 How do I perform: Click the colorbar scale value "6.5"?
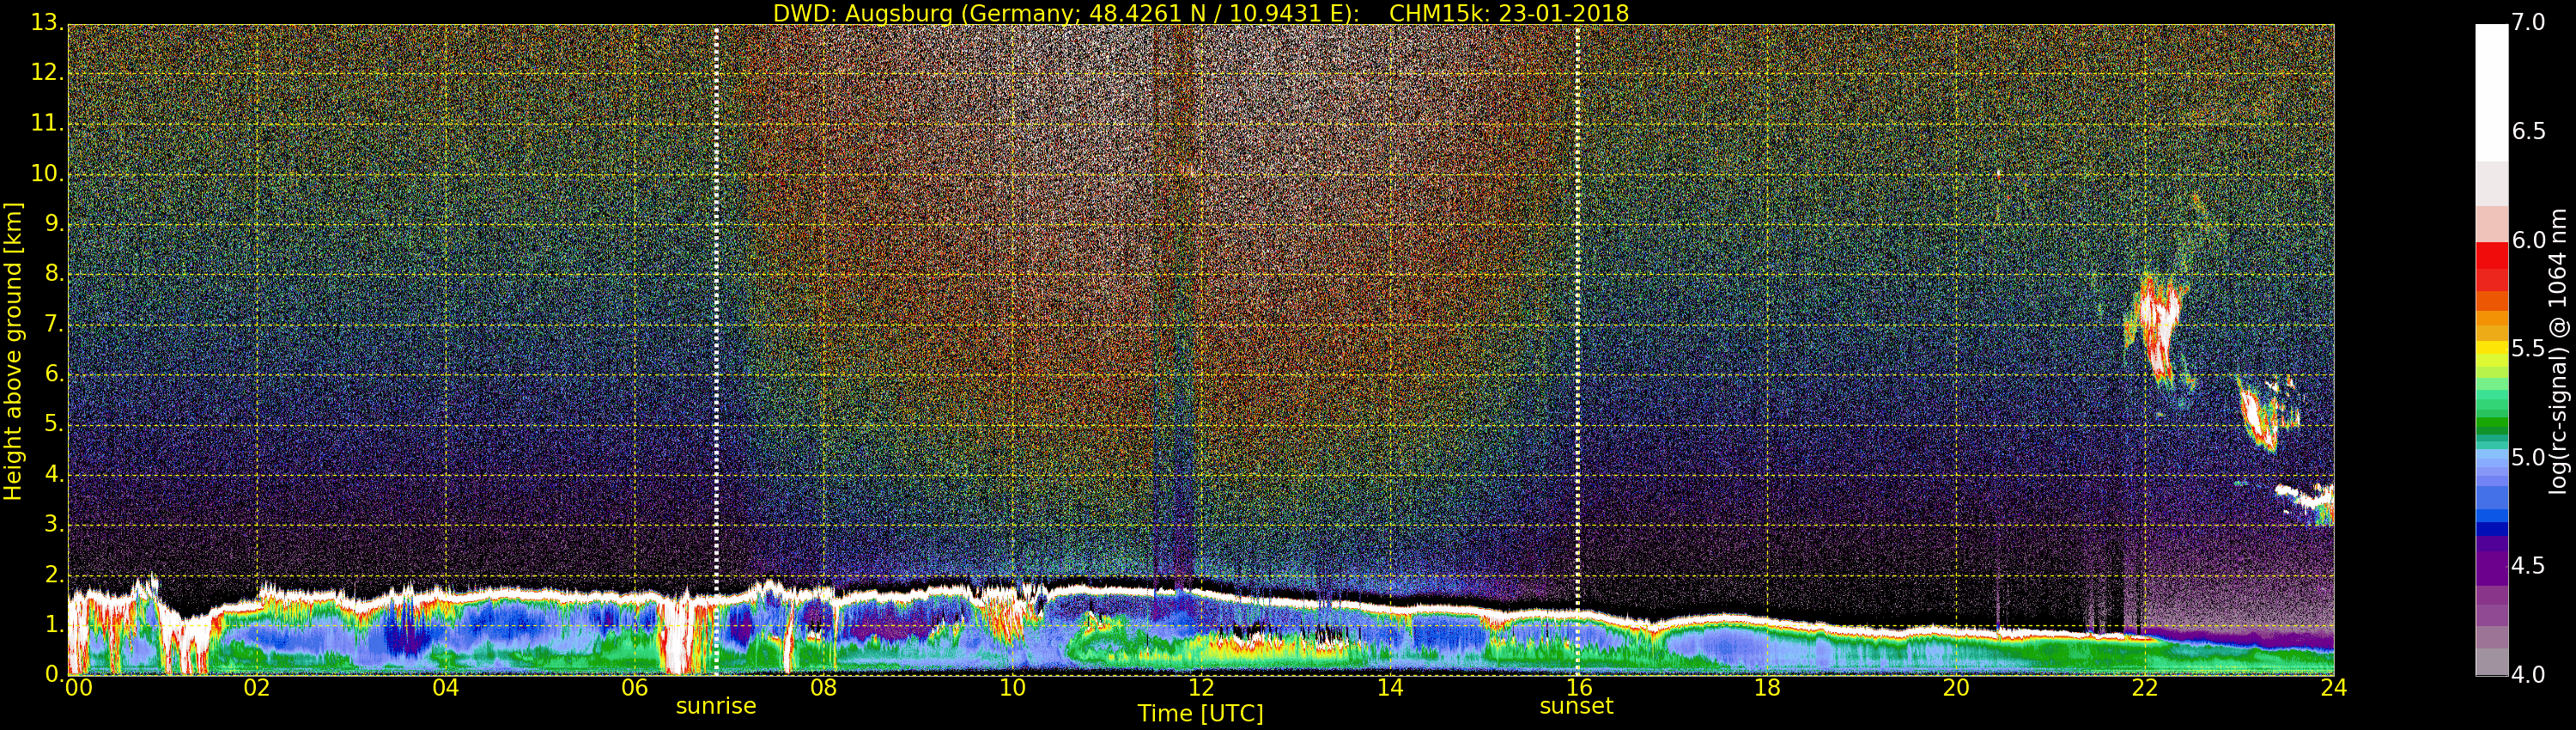click(2529, 131)
